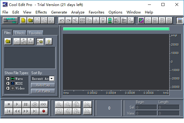184x123 pixels.
Task: Open the File menu
Action: click(5, 12)
